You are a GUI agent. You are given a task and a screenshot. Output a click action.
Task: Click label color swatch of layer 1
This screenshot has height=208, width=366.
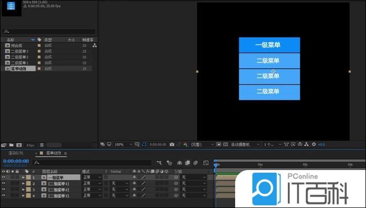click(29, 177)
